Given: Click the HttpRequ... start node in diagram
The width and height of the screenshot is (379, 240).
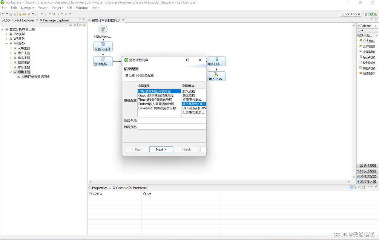Looking at the screenshot, I should coord(103,29).
